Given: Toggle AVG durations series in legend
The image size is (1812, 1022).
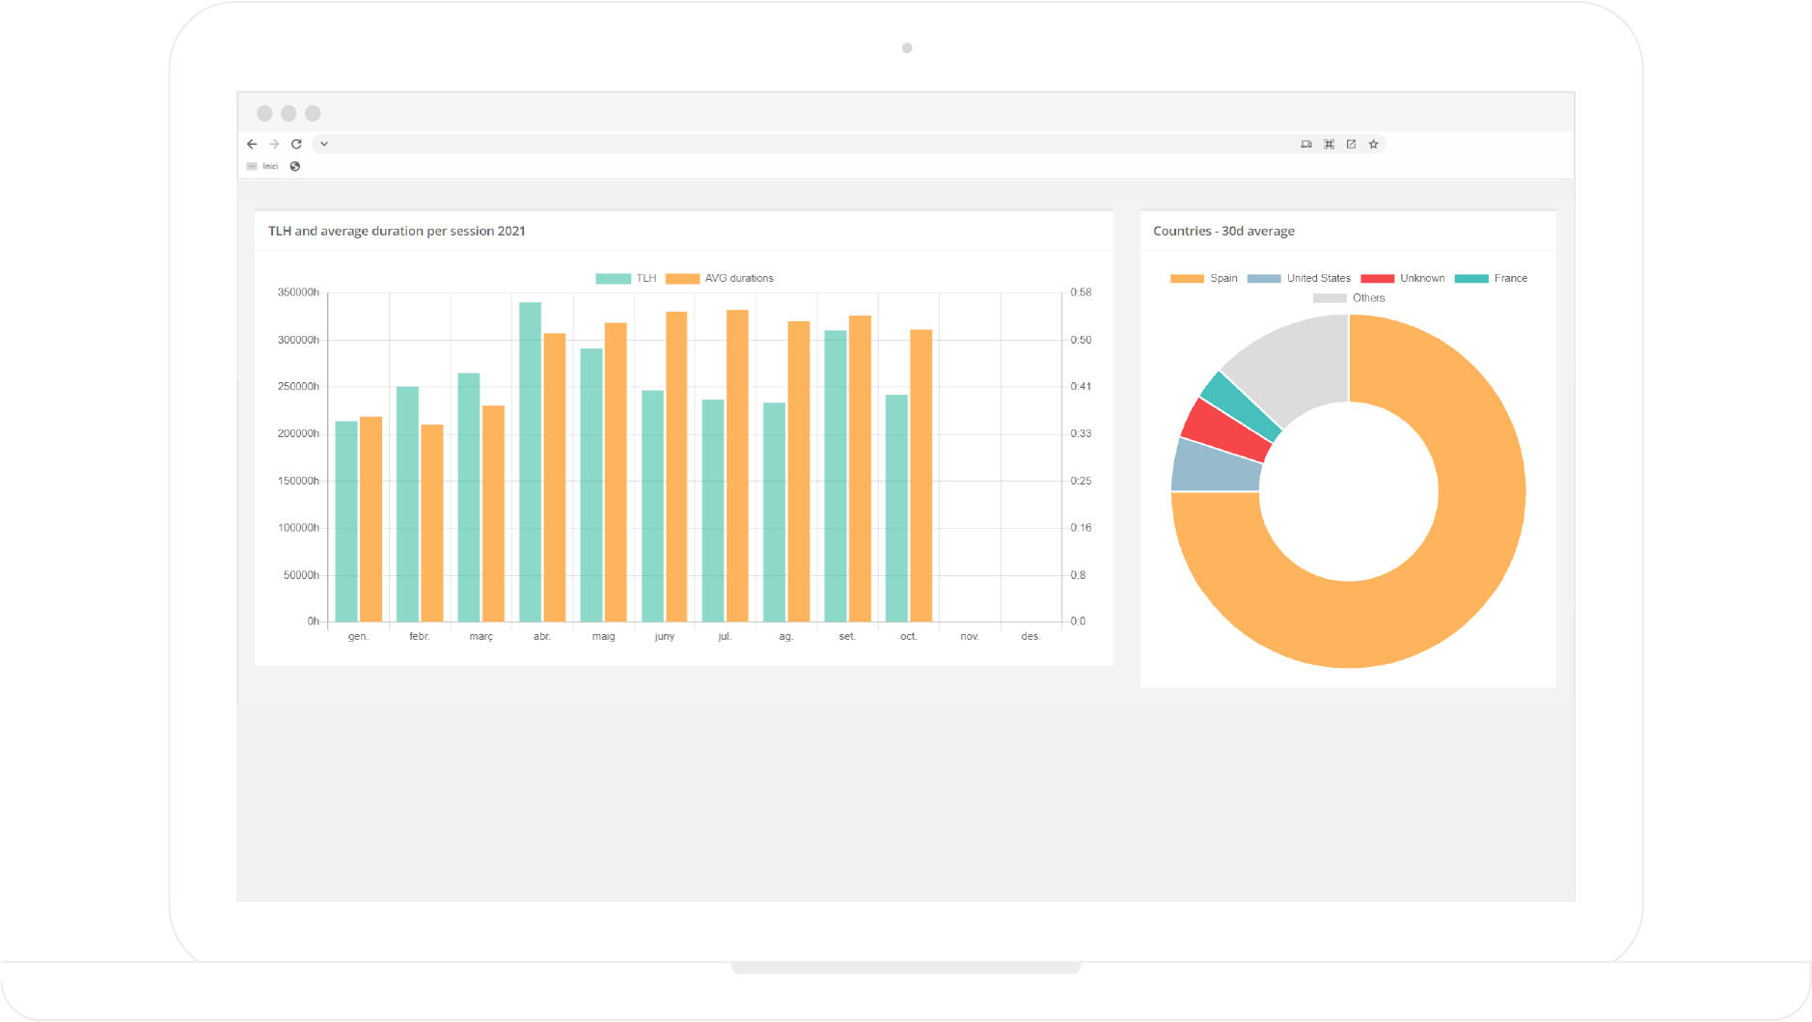Looking at the screenshot, I should 720,278.
